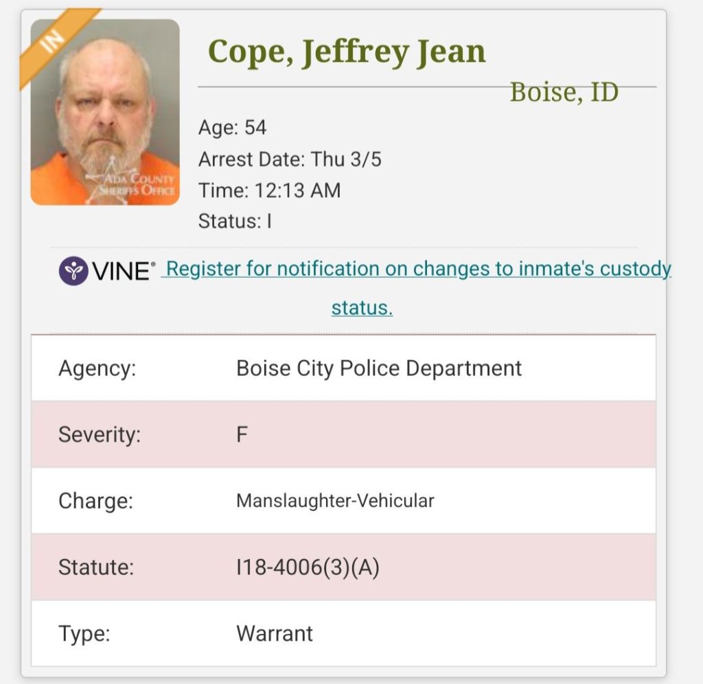Click the Register for notification link
This screenshot has height=684, width=703.
tap(418, 269)
